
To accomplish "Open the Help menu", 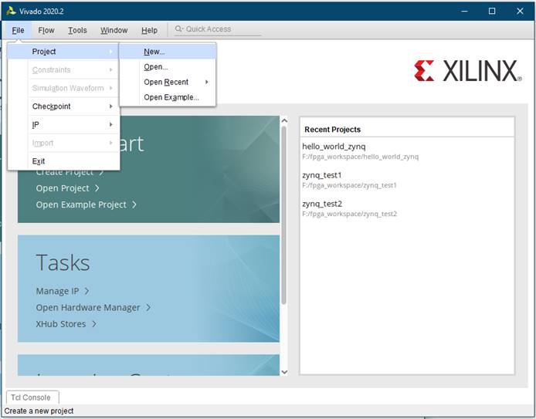I will pyautogui.click(x=149, y=30).
